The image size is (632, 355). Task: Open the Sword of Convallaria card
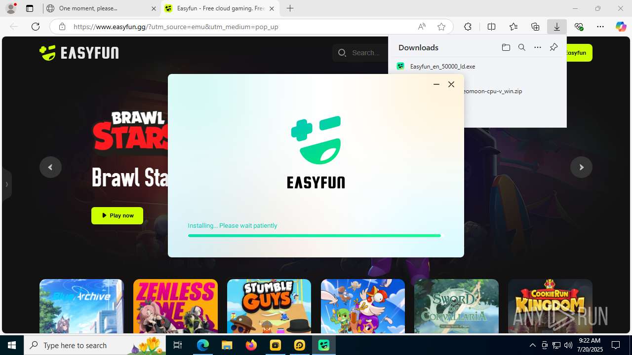[456, 306]
